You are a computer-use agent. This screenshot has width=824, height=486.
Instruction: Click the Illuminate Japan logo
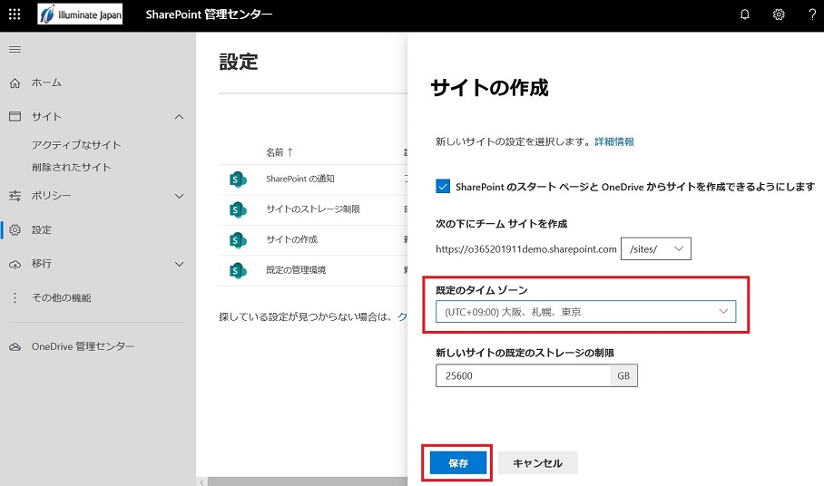80,15
